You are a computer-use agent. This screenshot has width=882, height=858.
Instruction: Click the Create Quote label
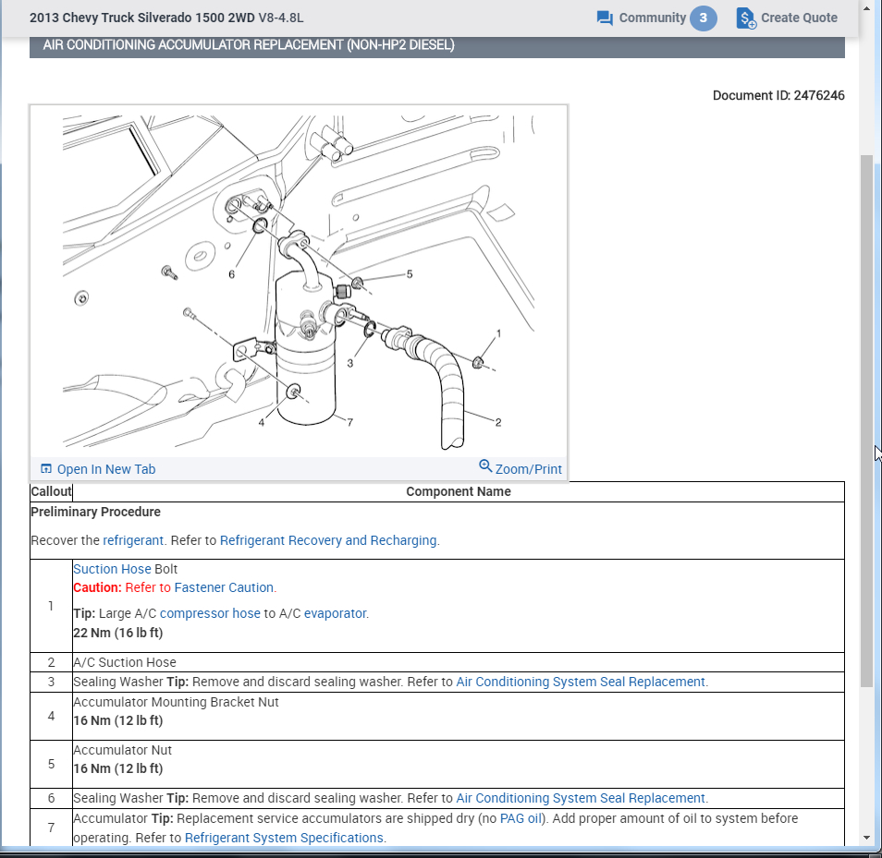799,18
